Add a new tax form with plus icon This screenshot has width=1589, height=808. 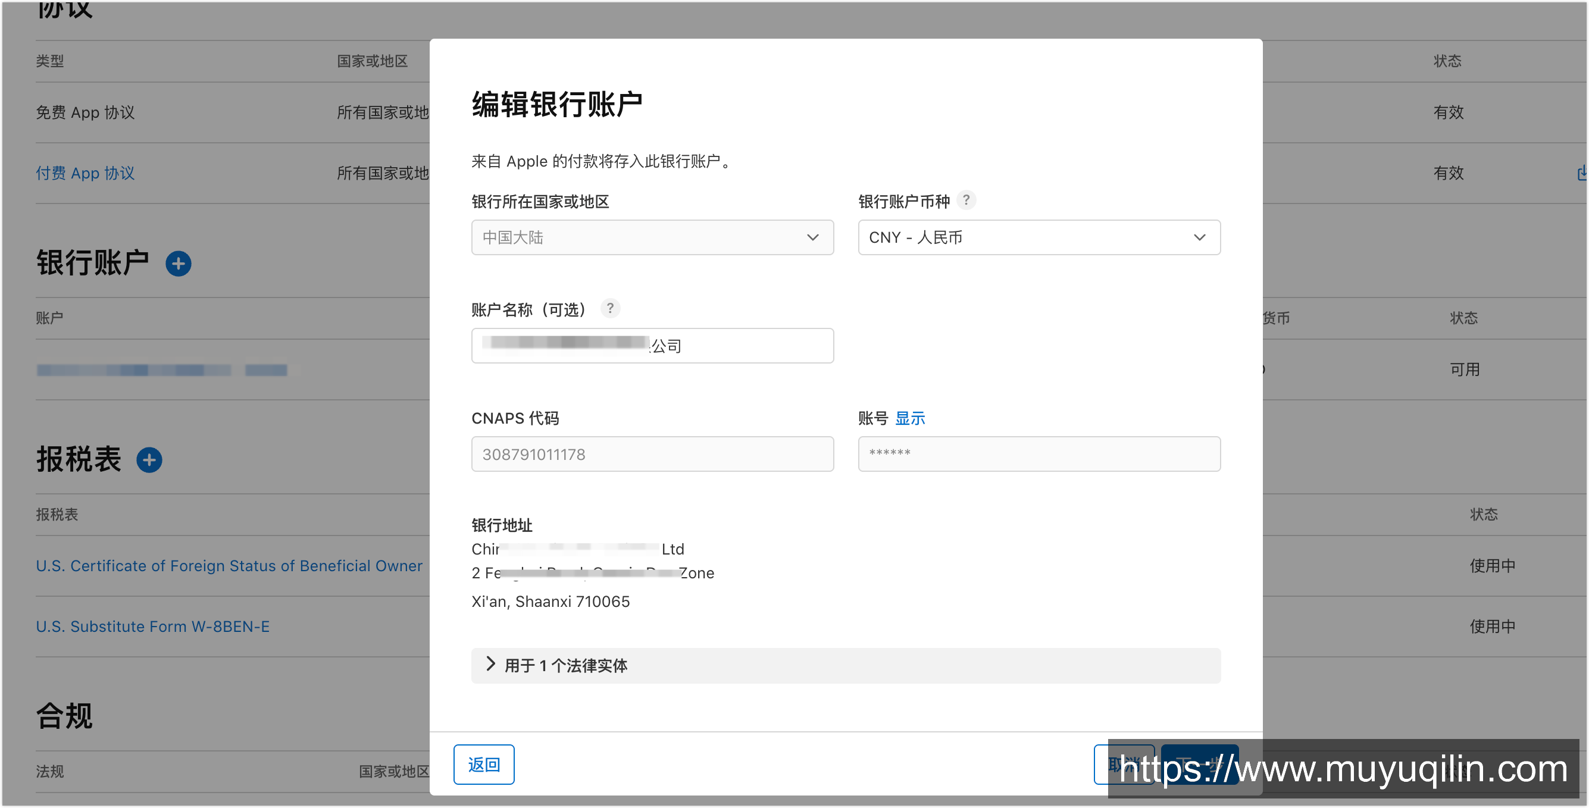point(149,460)
